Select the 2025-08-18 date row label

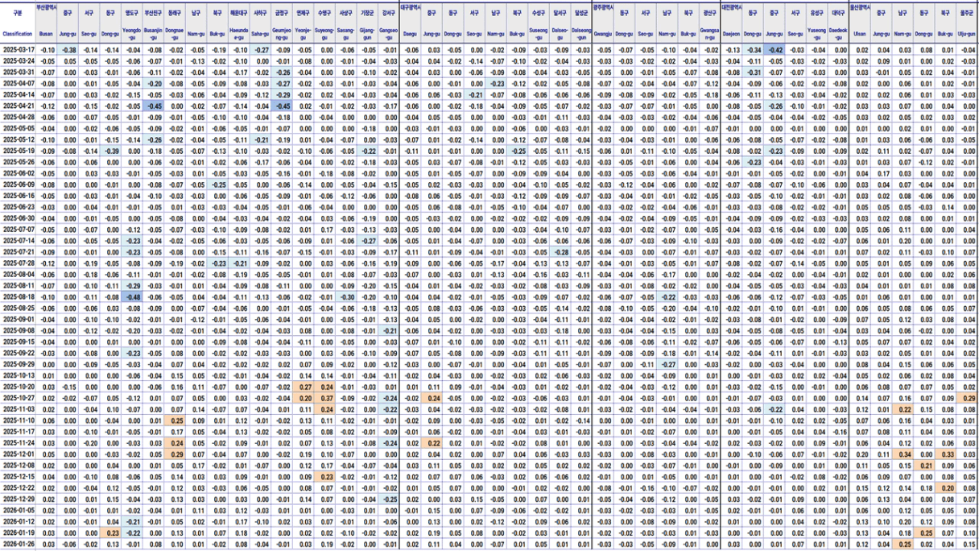point(18,296)
